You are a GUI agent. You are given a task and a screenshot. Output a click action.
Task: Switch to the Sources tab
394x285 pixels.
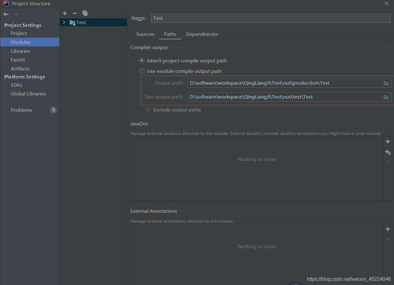145,34
